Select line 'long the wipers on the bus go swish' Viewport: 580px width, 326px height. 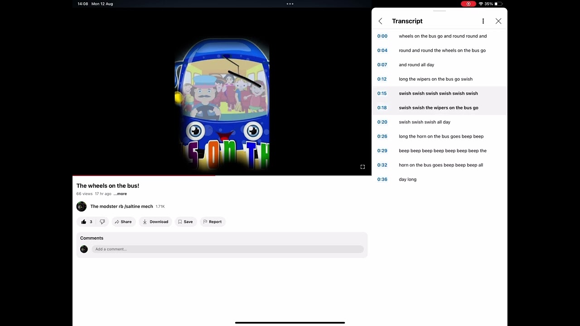pos(435,79)
